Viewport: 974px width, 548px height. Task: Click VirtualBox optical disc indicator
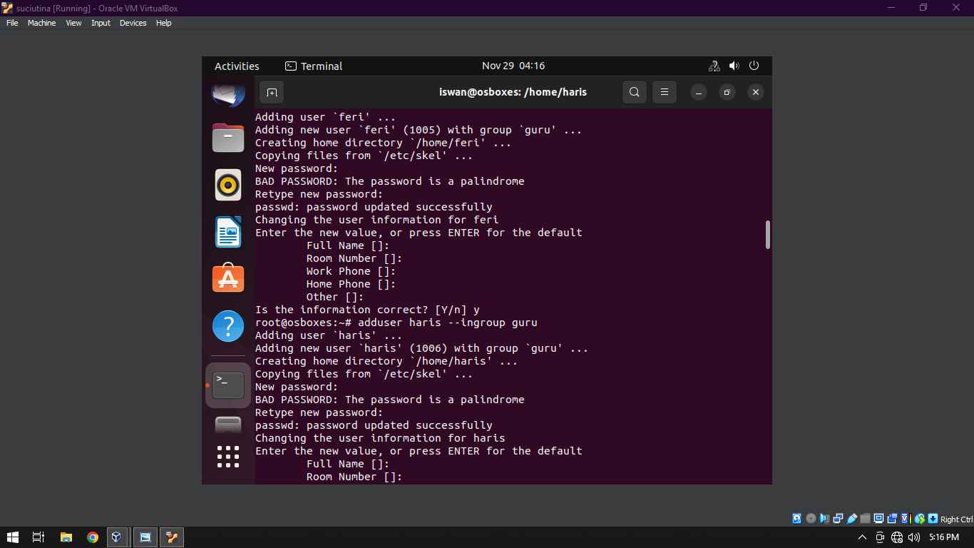tap(811, 519)
